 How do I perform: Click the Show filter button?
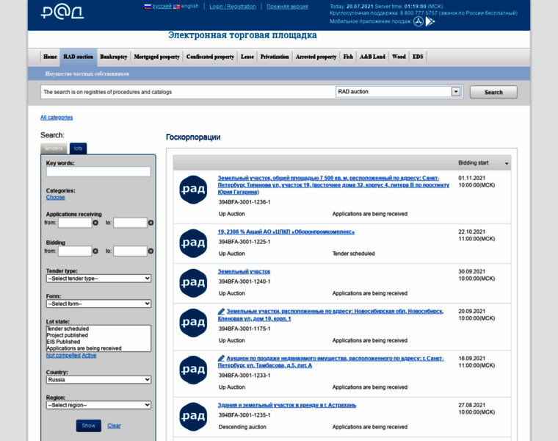(x=89, y=426)
